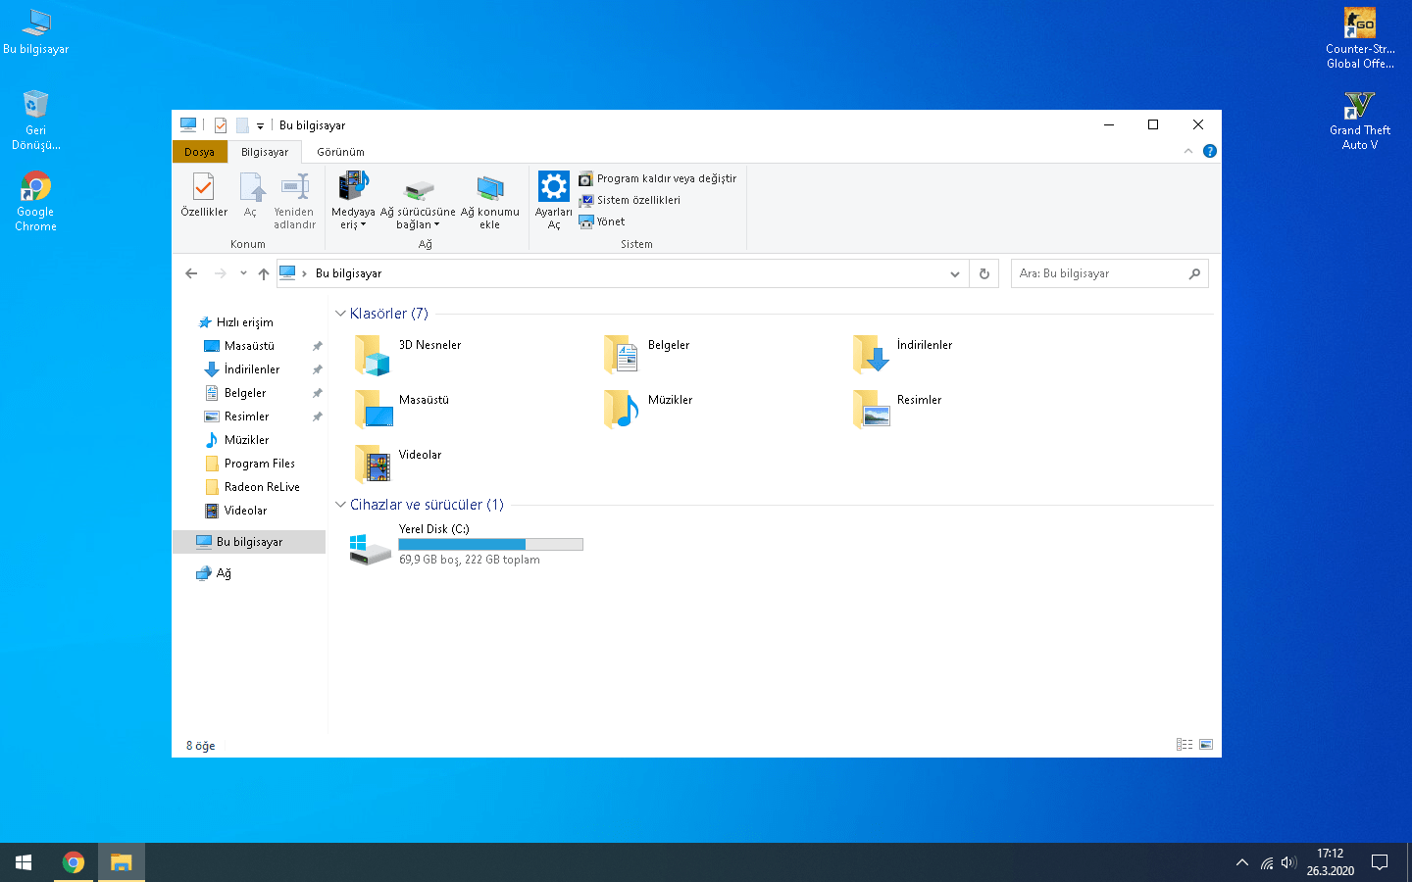
Task: Select Google Chrome desktop shortcut
Action: pos(36,201)
